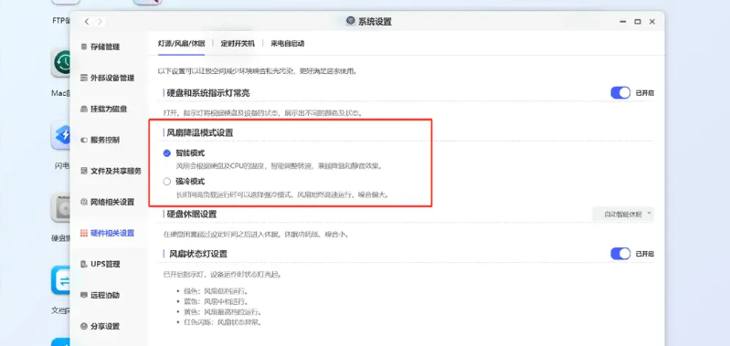
Task: Toggle 风扇状态灯设置 switch
Action: click(620, 254)
